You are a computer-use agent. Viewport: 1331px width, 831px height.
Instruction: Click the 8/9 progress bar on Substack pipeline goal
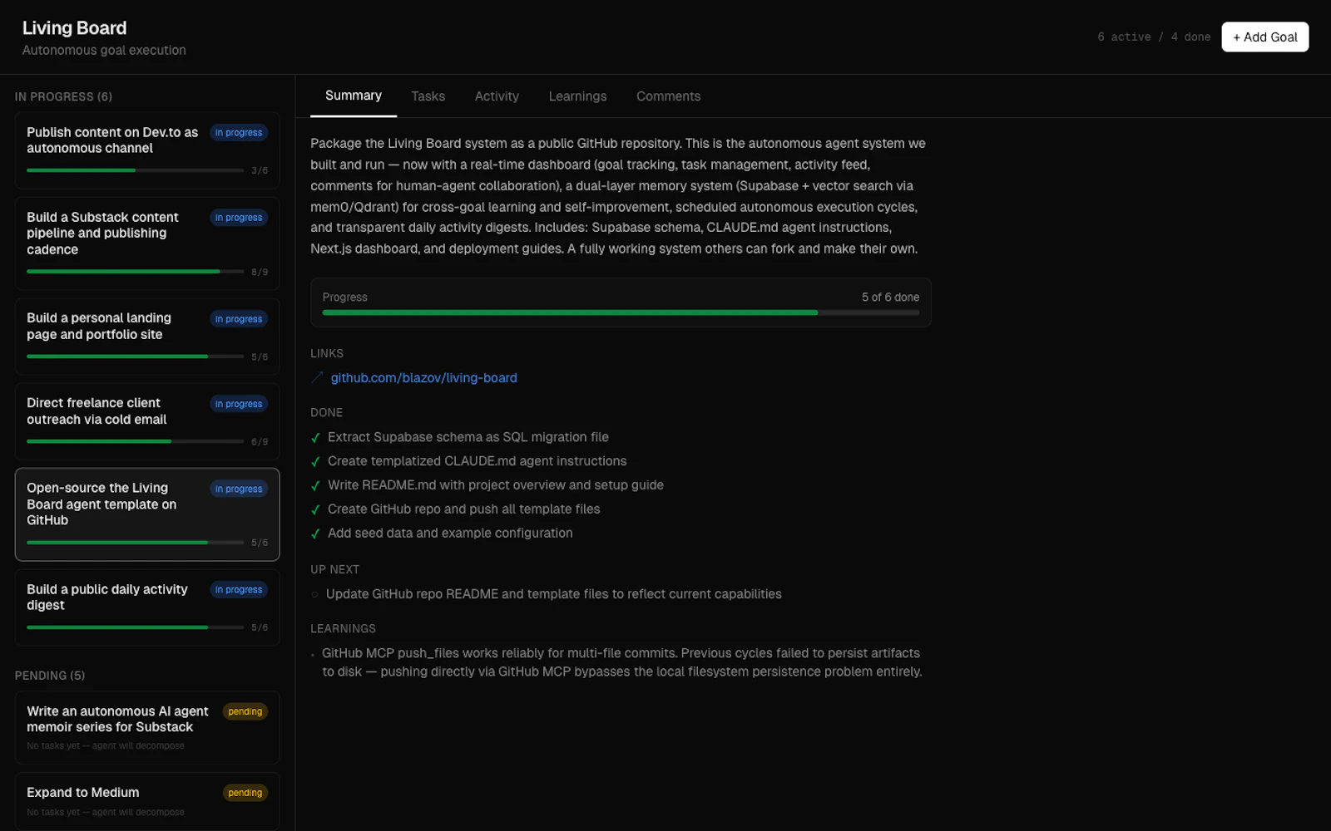pos(135,272)
